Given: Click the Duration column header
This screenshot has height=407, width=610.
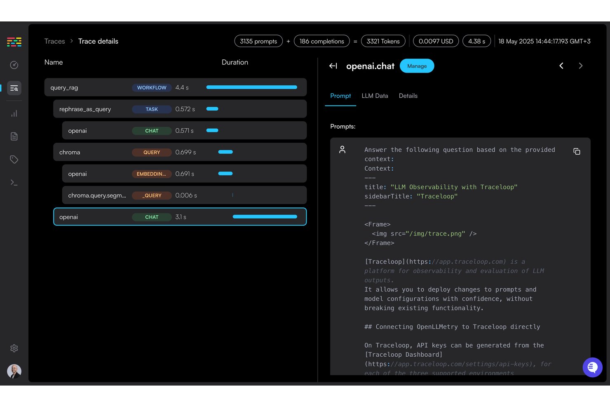Looking at the screenshot, I should [235, 62].
